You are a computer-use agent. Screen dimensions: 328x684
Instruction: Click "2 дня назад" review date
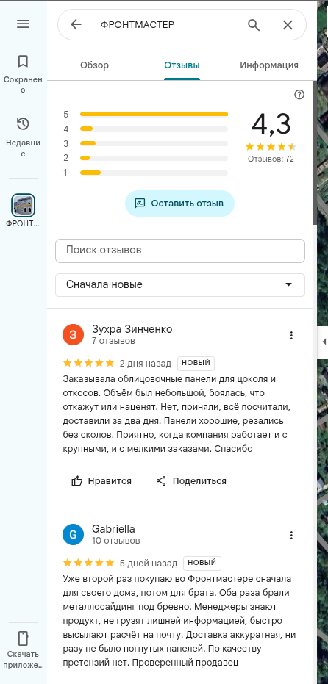click(x=146, y=364)
